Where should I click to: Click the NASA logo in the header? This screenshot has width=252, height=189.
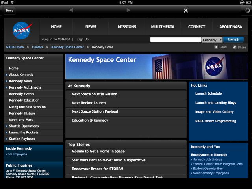(x=22, y=31)
